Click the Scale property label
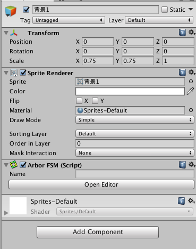This screenshot has width=196, height=249. (x=16, y=61)
